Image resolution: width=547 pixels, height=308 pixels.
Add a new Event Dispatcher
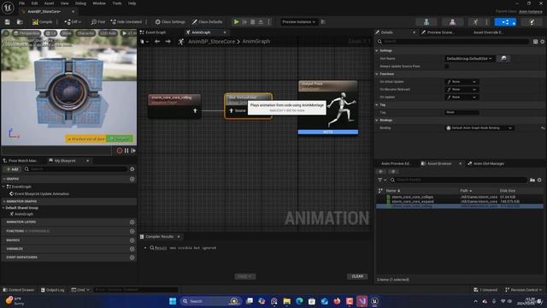point(132,258)
